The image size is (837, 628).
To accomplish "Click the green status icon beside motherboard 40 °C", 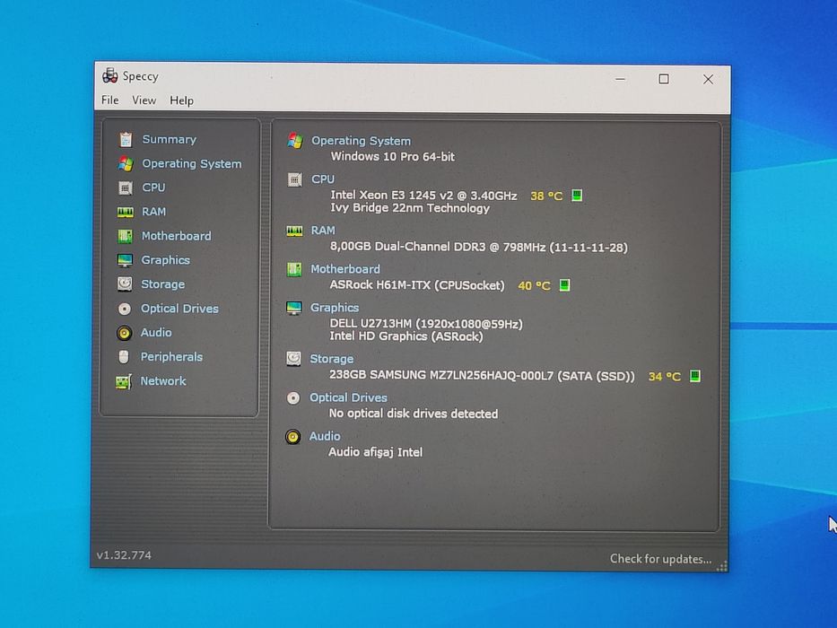I will click(564, 285).
